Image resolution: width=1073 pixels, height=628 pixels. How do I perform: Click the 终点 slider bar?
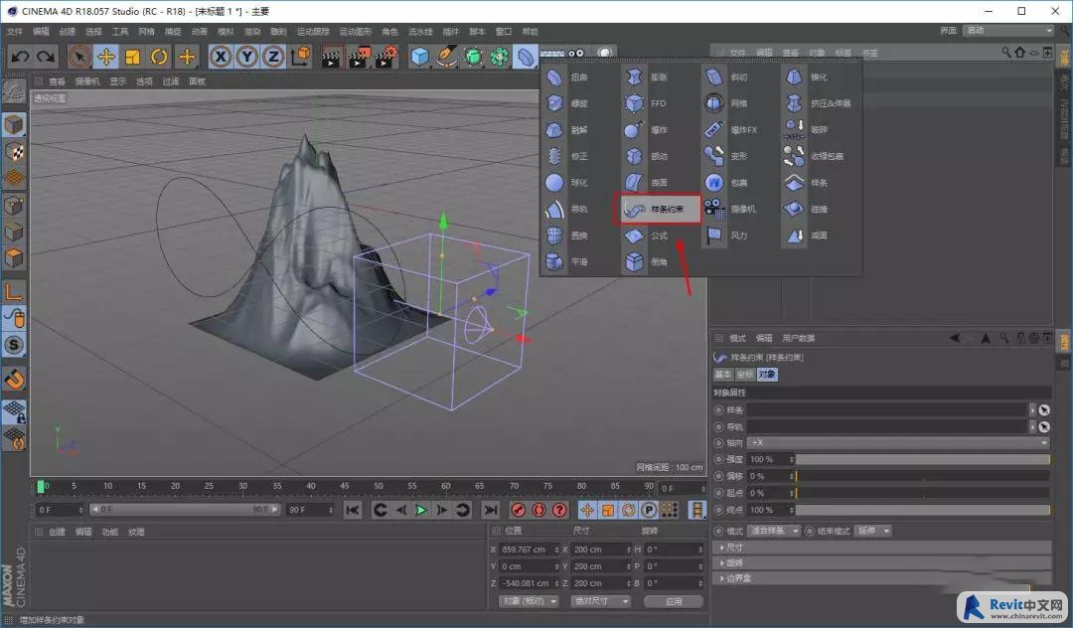(x=922, y=510)
